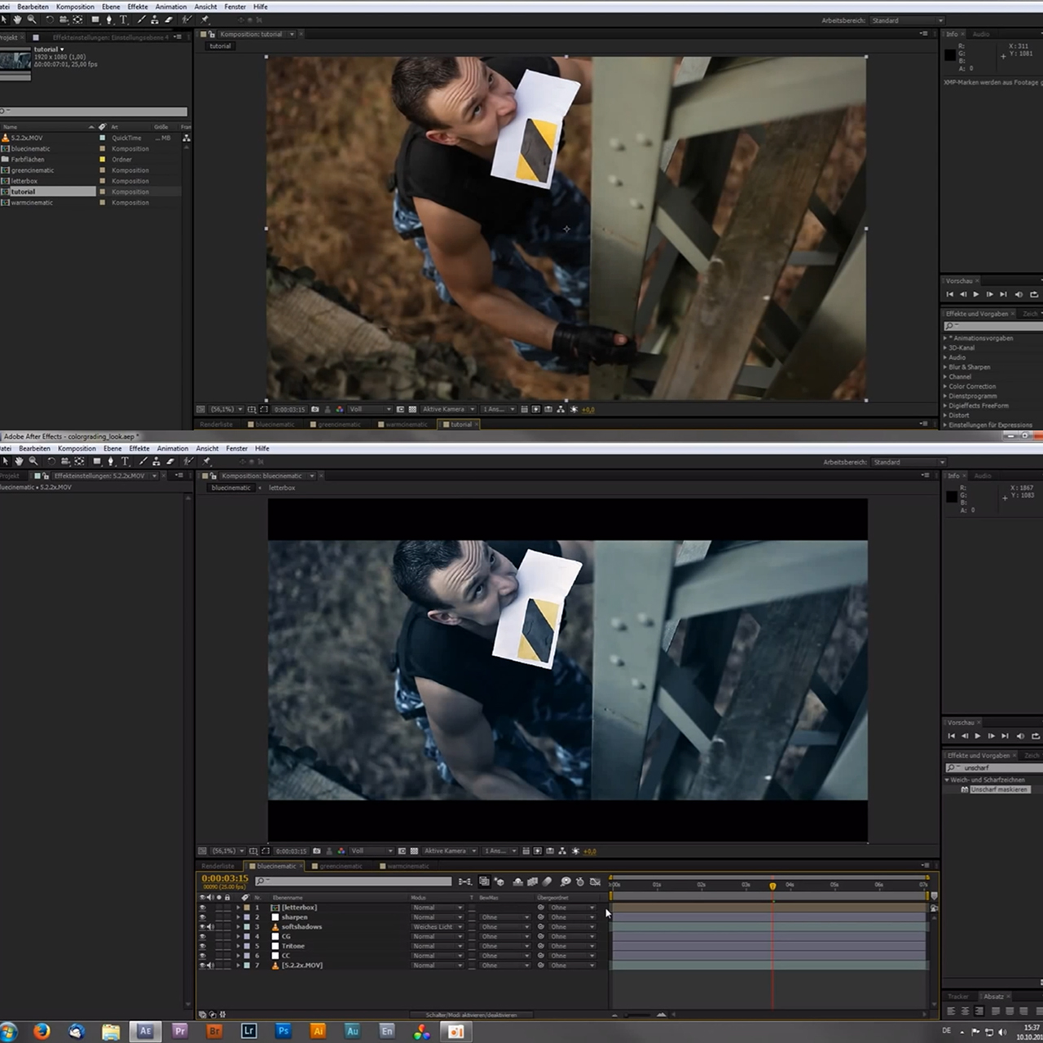Viewport: 1043px width, 1043px height.
Task: Toggle visibility of the 5.2.2x.MOV layer
Action: pos(202,966)
